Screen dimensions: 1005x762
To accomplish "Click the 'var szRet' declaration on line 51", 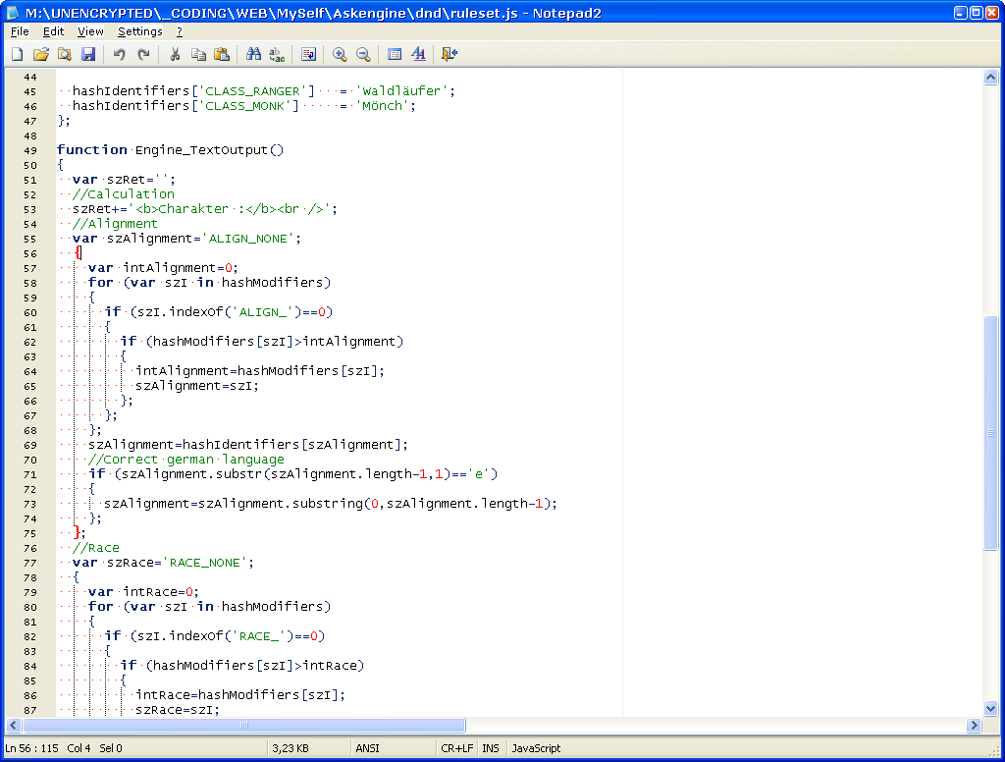I will (123, 180).
